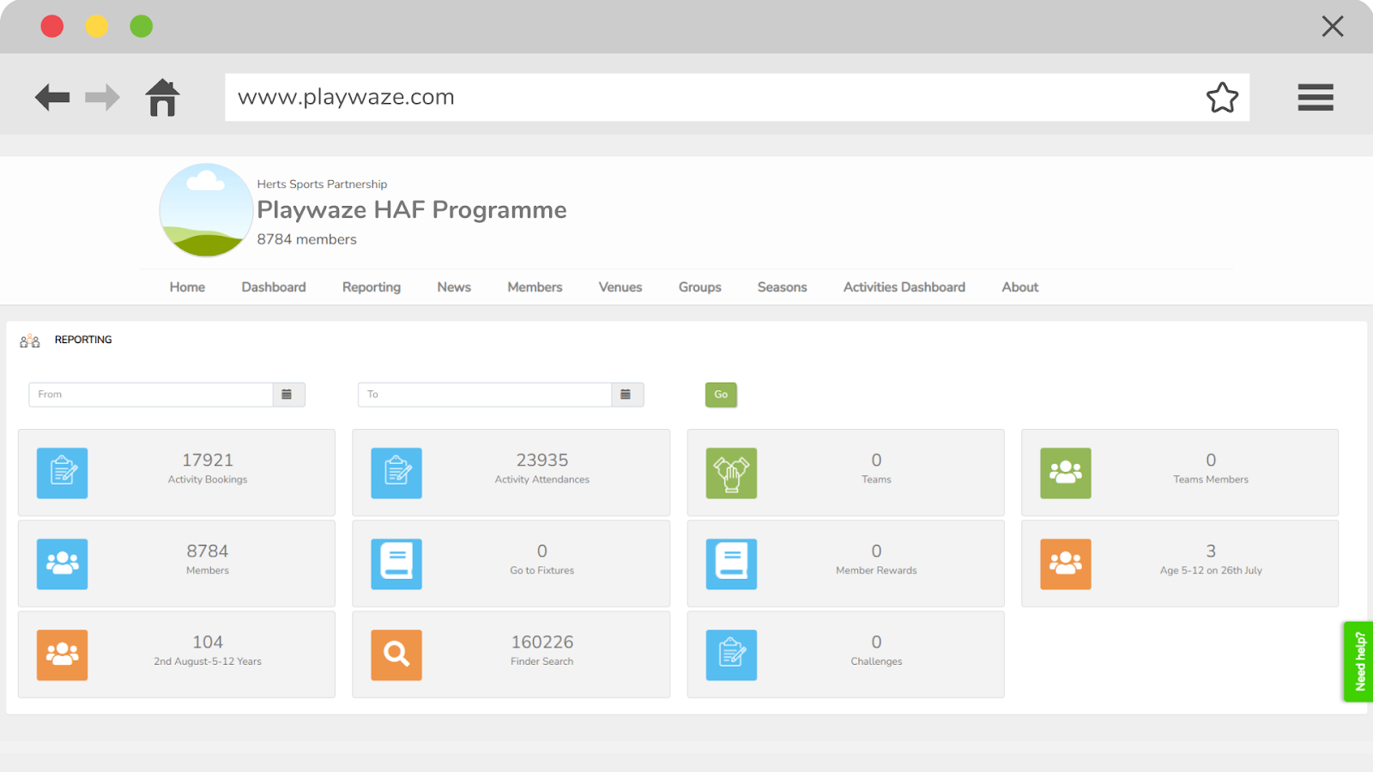The height and width of the screenshot is (772, 1373).
Task: Click the REPORTING section heading text
Action: coord(83,340)
